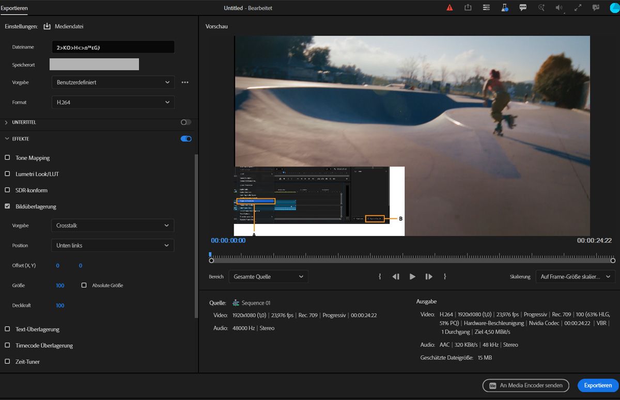The image size is (620, 400).
Task: Expand the Untertitel section
Action: (x=7, y=122)
